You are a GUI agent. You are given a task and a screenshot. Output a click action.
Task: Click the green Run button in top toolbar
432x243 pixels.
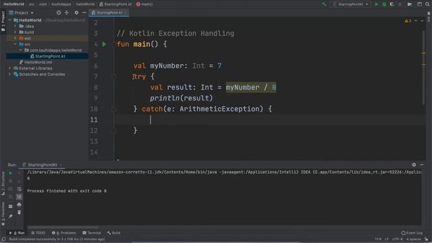click(377, 4)
